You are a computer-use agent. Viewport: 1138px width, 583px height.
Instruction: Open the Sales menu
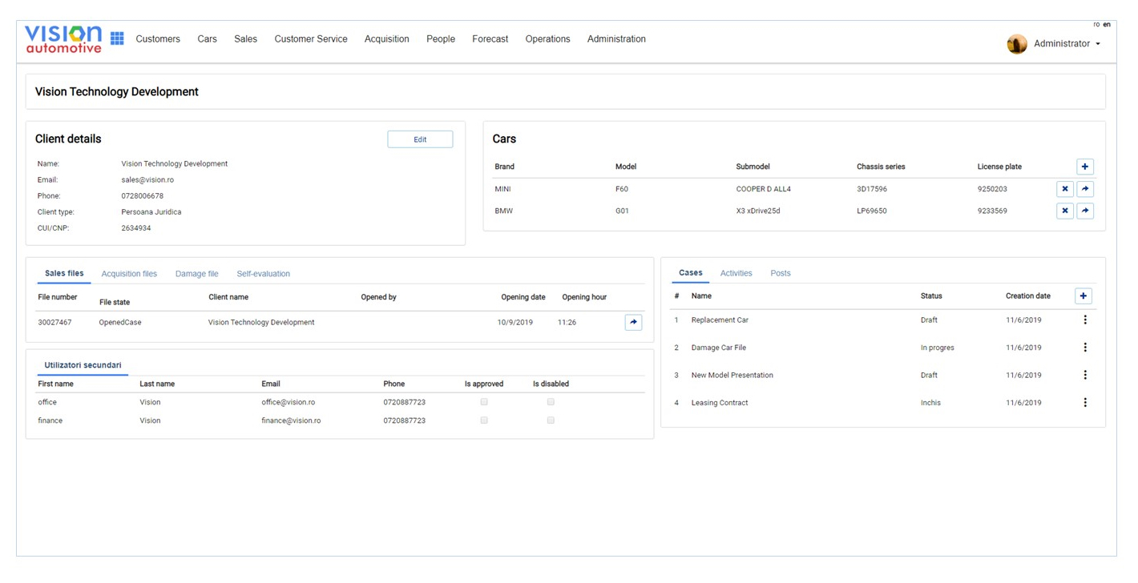pyautogui.click(x=245, y=38)
